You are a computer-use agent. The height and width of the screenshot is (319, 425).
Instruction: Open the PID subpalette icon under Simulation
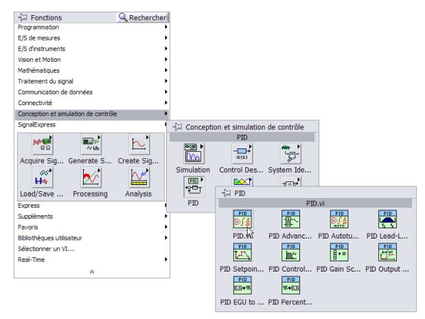(x=194, y=187)
